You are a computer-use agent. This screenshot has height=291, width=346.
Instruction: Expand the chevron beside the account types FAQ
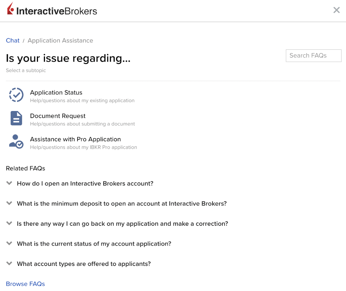coord(10,264)
